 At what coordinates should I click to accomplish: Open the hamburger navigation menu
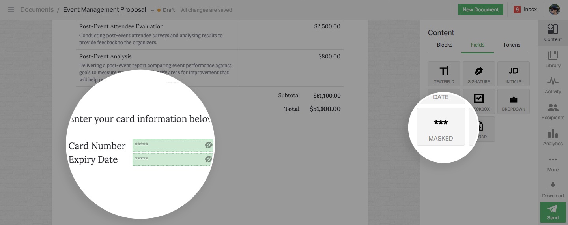pyautogui.click(x=11, y=9)
